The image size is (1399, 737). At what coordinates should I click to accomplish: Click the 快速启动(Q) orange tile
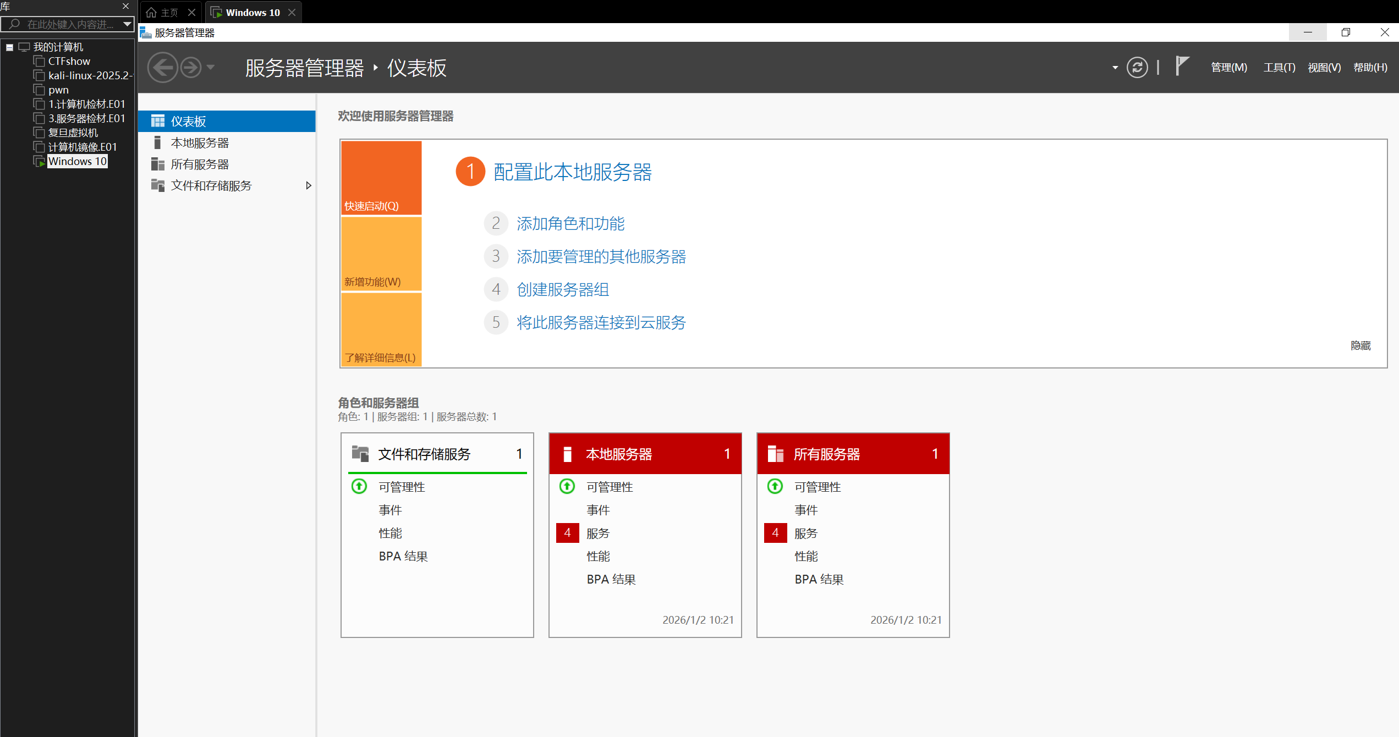click(x=381, y=178)
